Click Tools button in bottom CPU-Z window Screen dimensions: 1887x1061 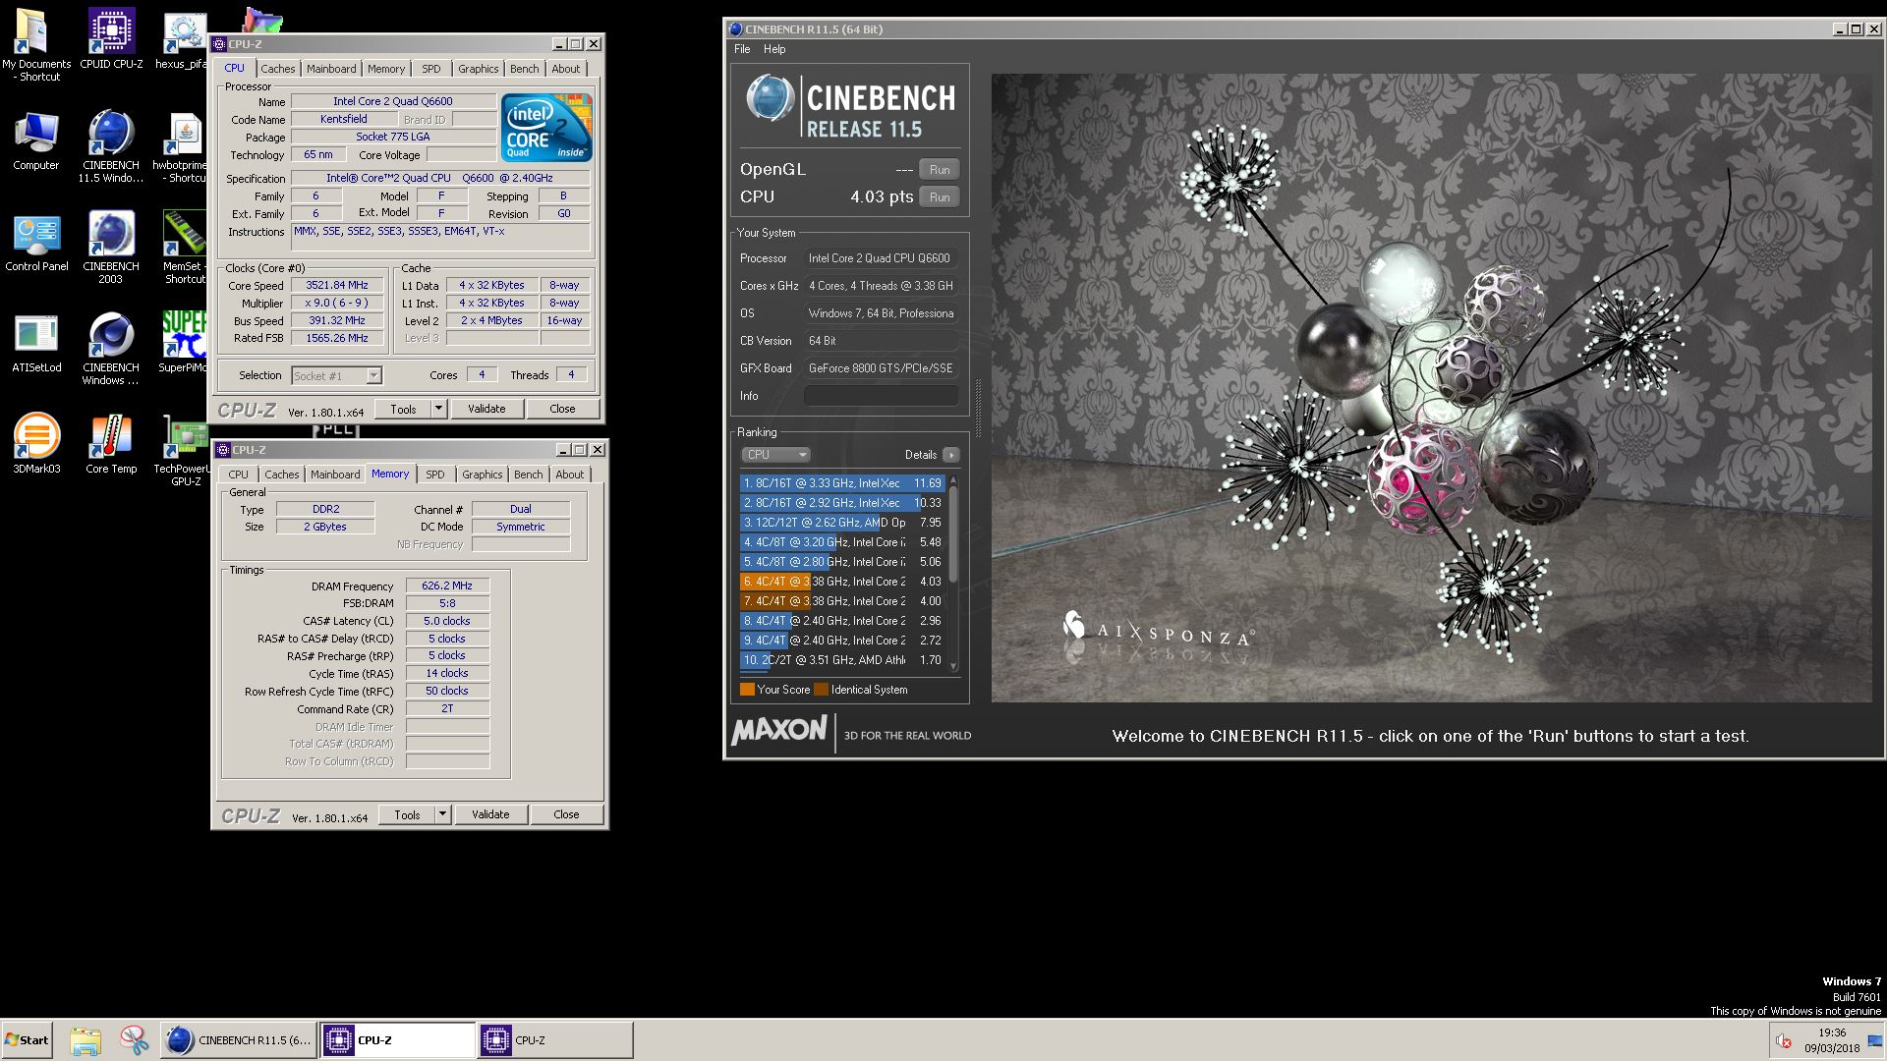pyautogui.click(x=407, y=815)
